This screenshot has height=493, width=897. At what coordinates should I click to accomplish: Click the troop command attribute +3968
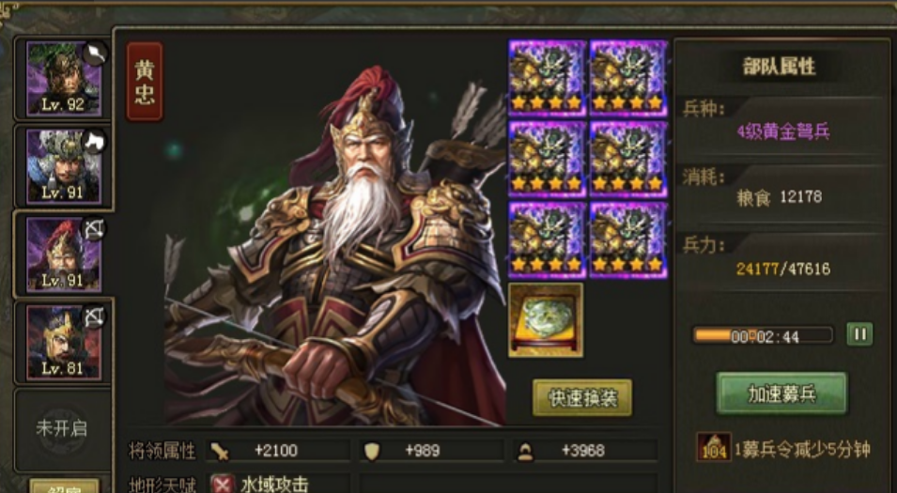[x=584, y=451]
